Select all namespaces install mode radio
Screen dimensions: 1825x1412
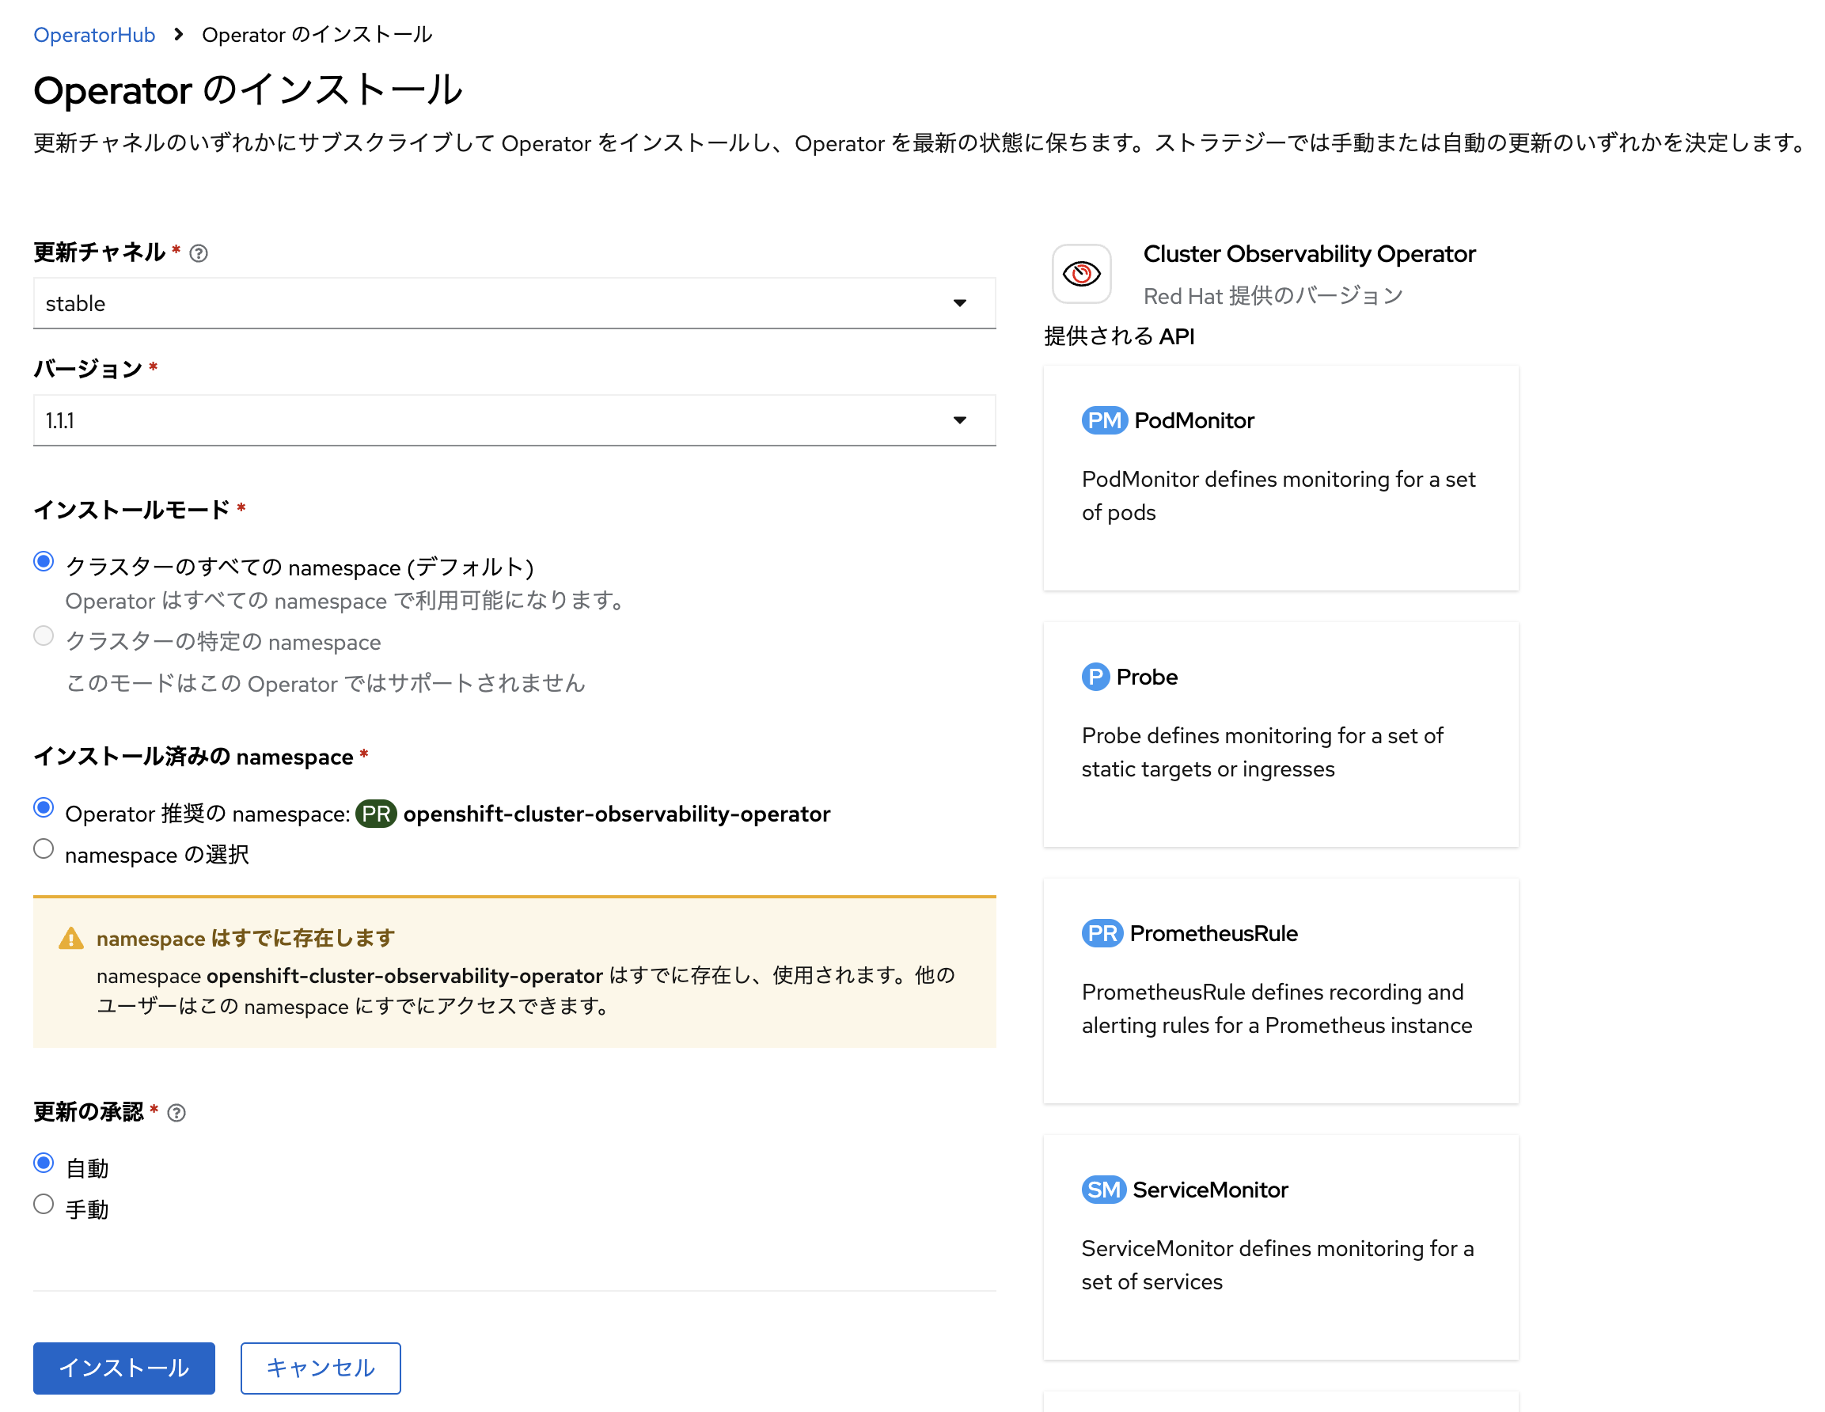tap(44, 561)
